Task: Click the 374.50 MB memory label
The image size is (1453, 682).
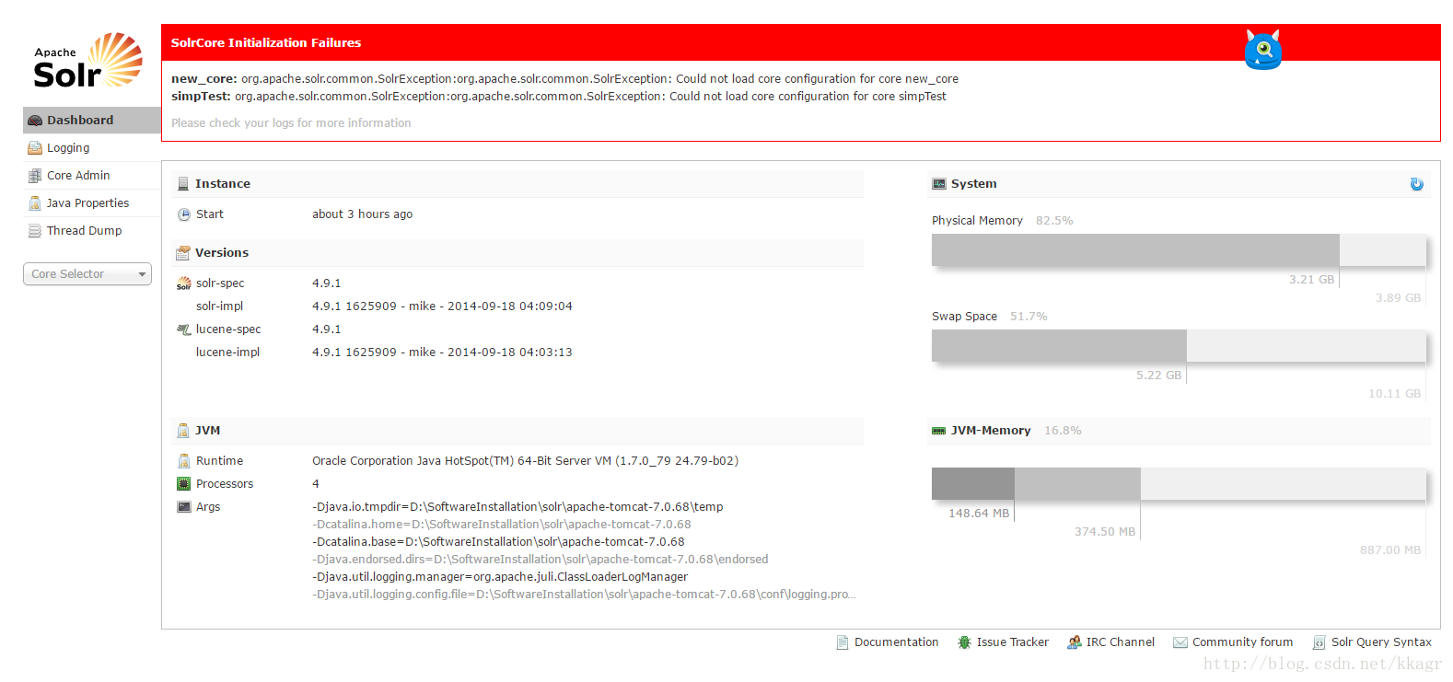Action: (x=1105, y=532)
